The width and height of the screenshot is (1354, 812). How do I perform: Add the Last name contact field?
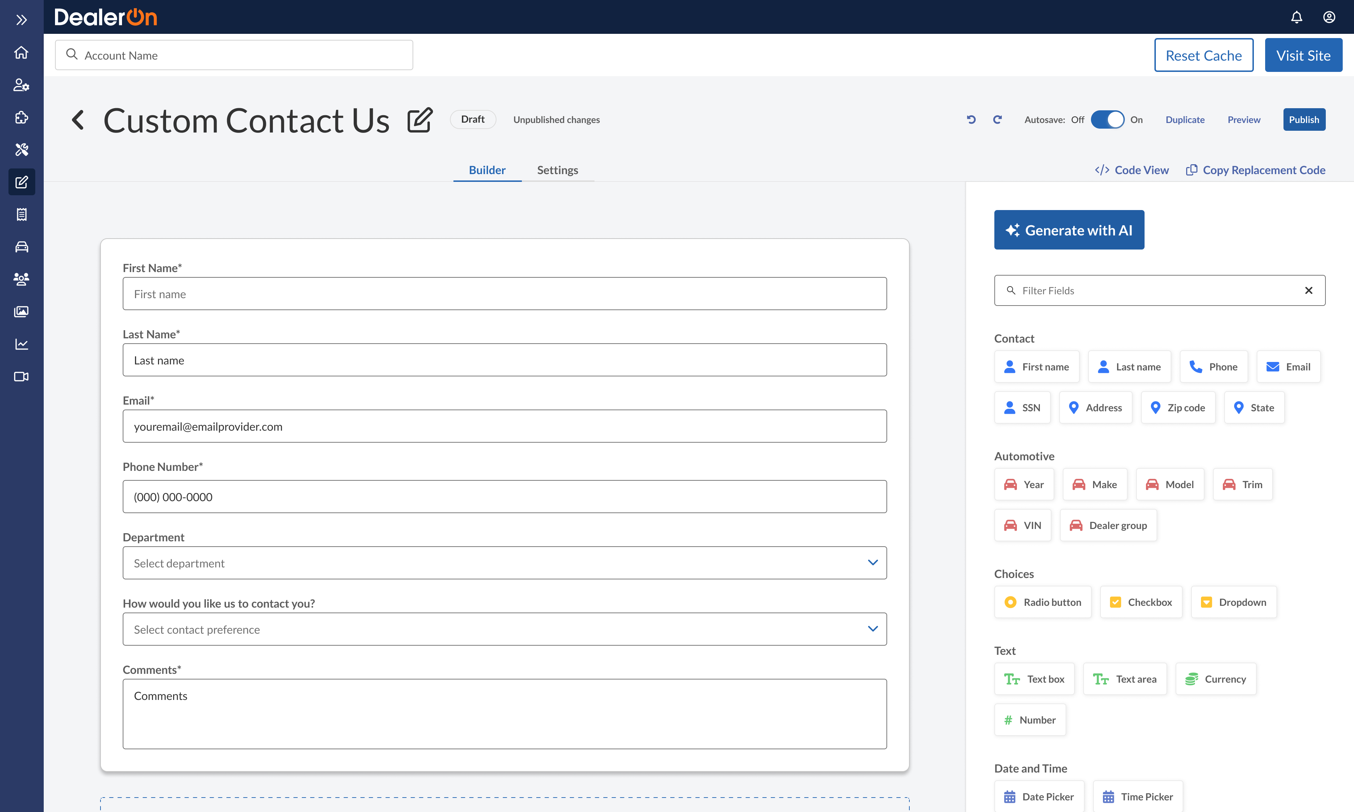[1129, 367]
